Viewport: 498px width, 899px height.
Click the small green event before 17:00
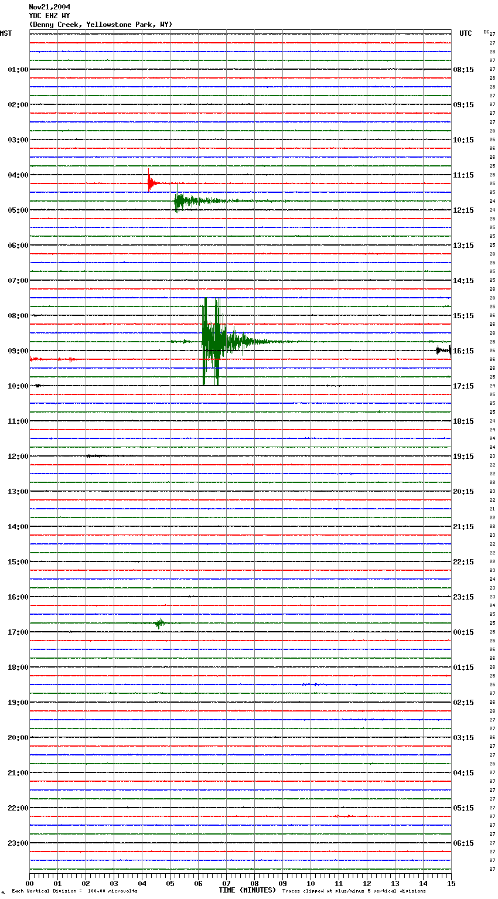point(159,623)
